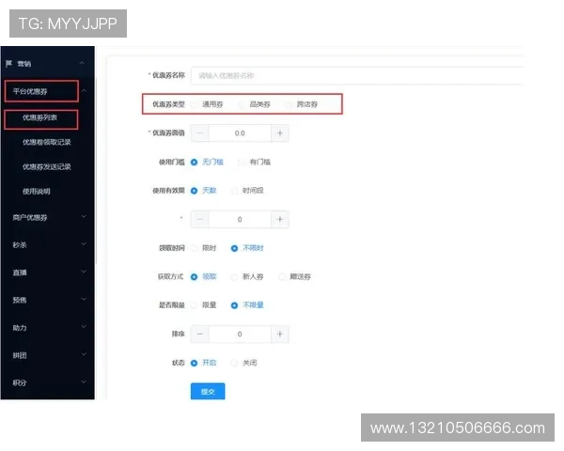Open 使用说明 in the sidebar
Viewport: 564px width, 451px height.
37,192
